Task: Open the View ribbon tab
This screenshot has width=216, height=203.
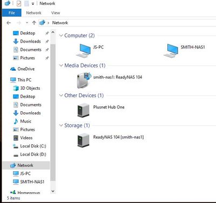Action: (x=56, y=13)
